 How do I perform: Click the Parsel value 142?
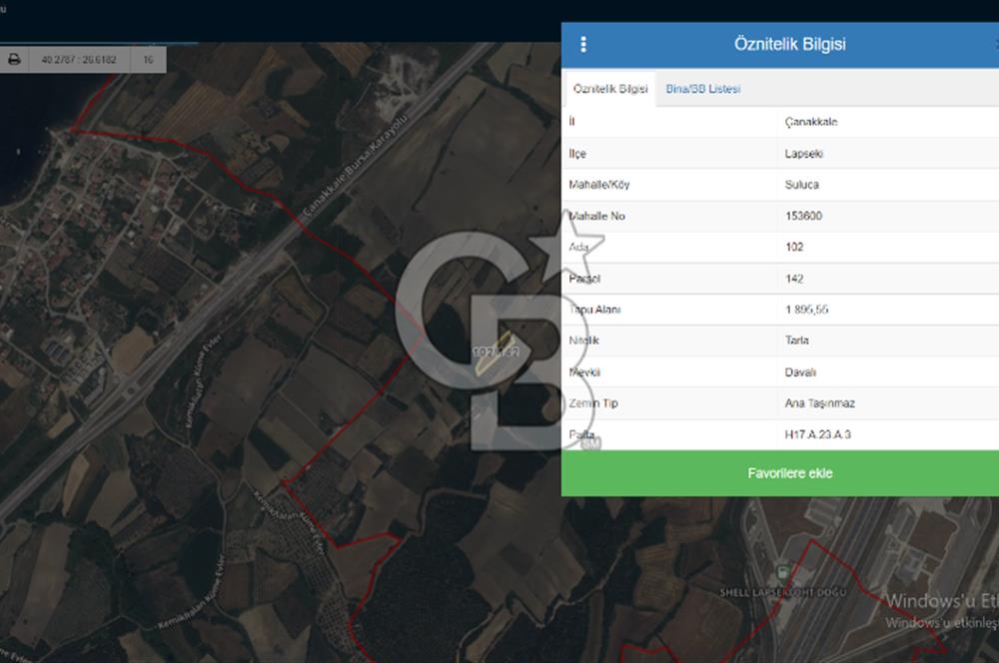coord(794,279)
